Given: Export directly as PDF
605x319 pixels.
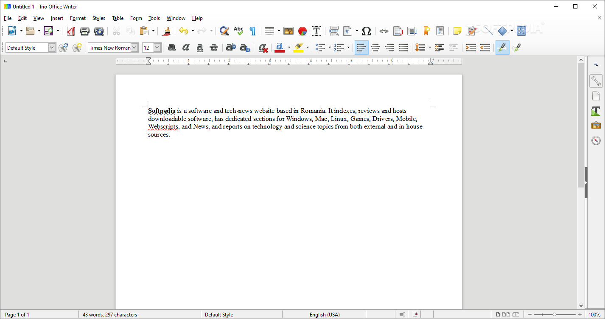Looking at the screenshot, I should (x=71, y=31).
